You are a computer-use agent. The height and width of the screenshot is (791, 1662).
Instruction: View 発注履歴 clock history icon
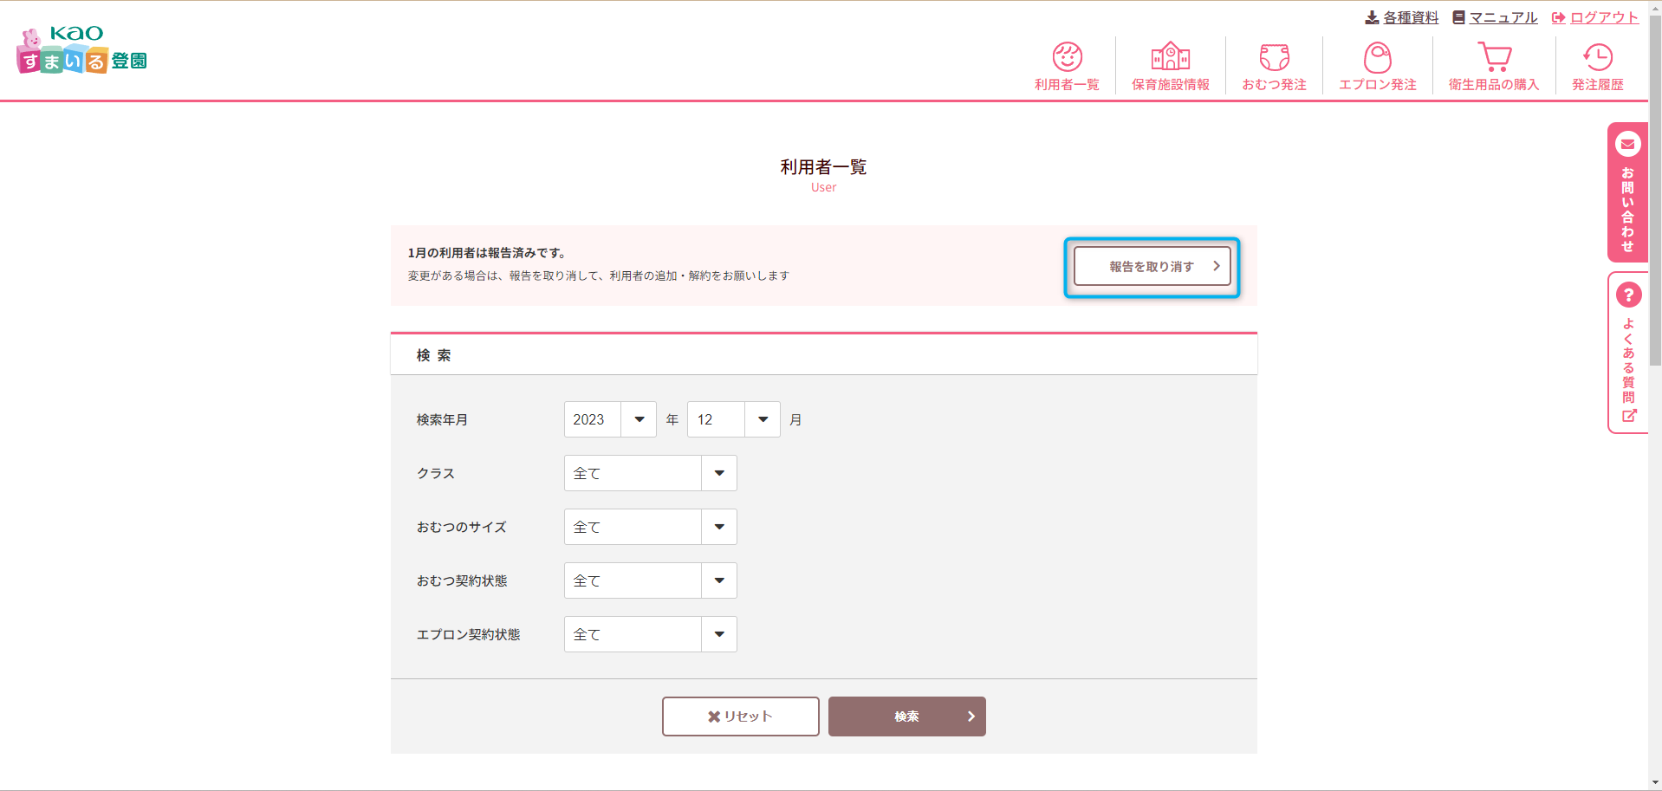tap(1597, 58)
